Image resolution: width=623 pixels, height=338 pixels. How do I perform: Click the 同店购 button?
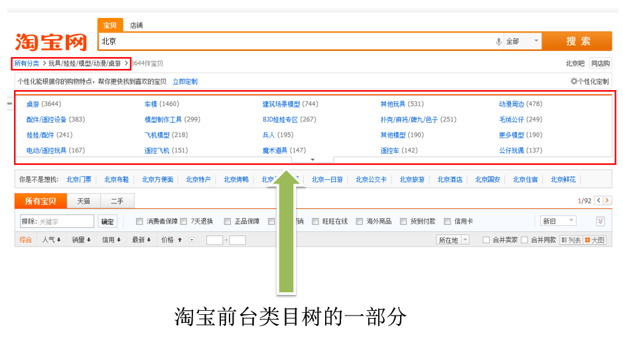click(600, 63)
